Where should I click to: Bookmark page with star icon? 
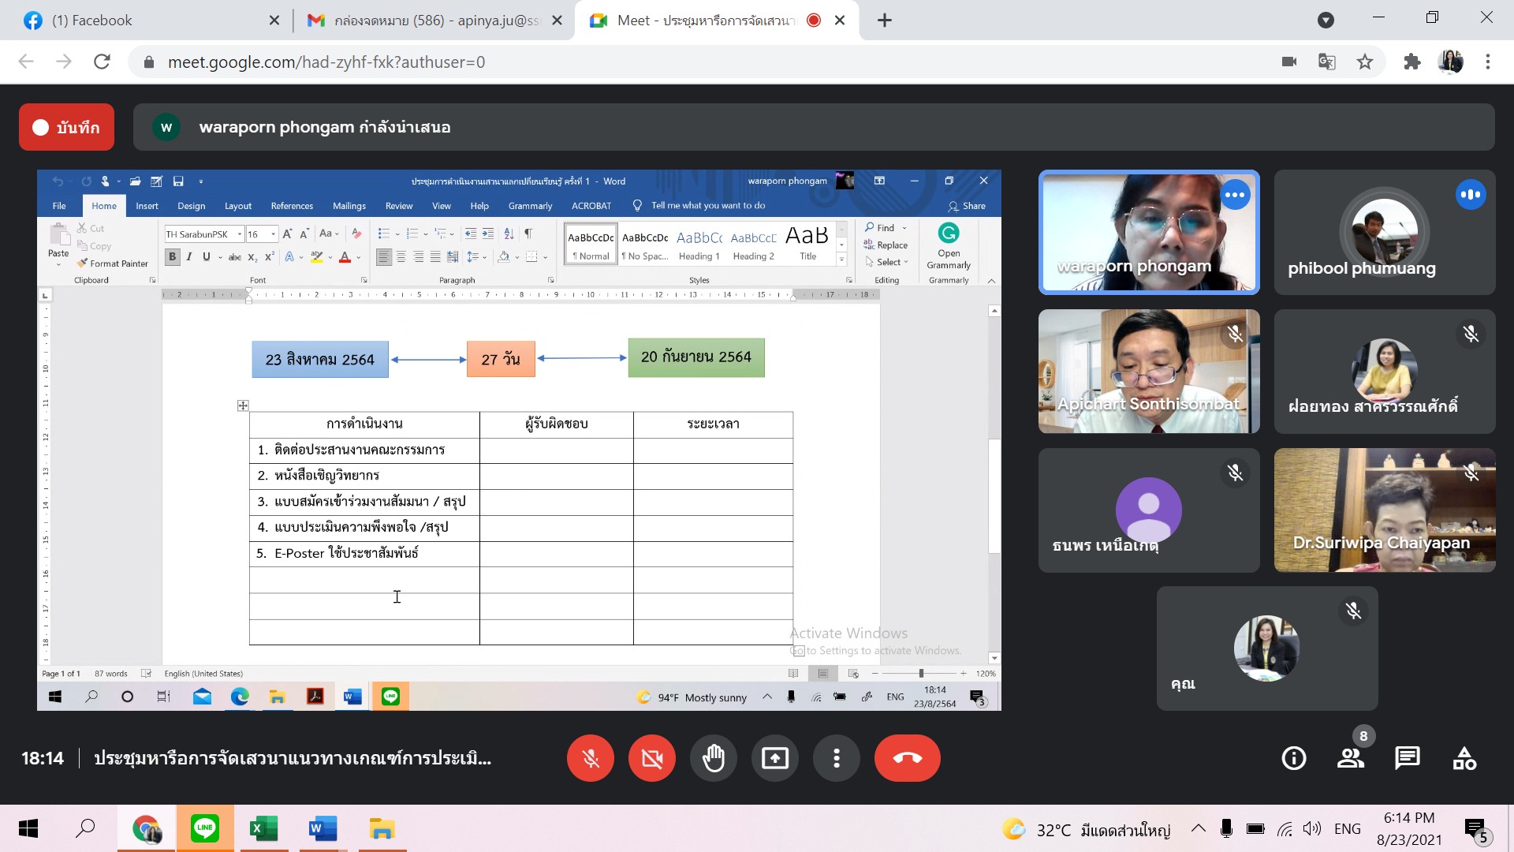[1365, 62]
